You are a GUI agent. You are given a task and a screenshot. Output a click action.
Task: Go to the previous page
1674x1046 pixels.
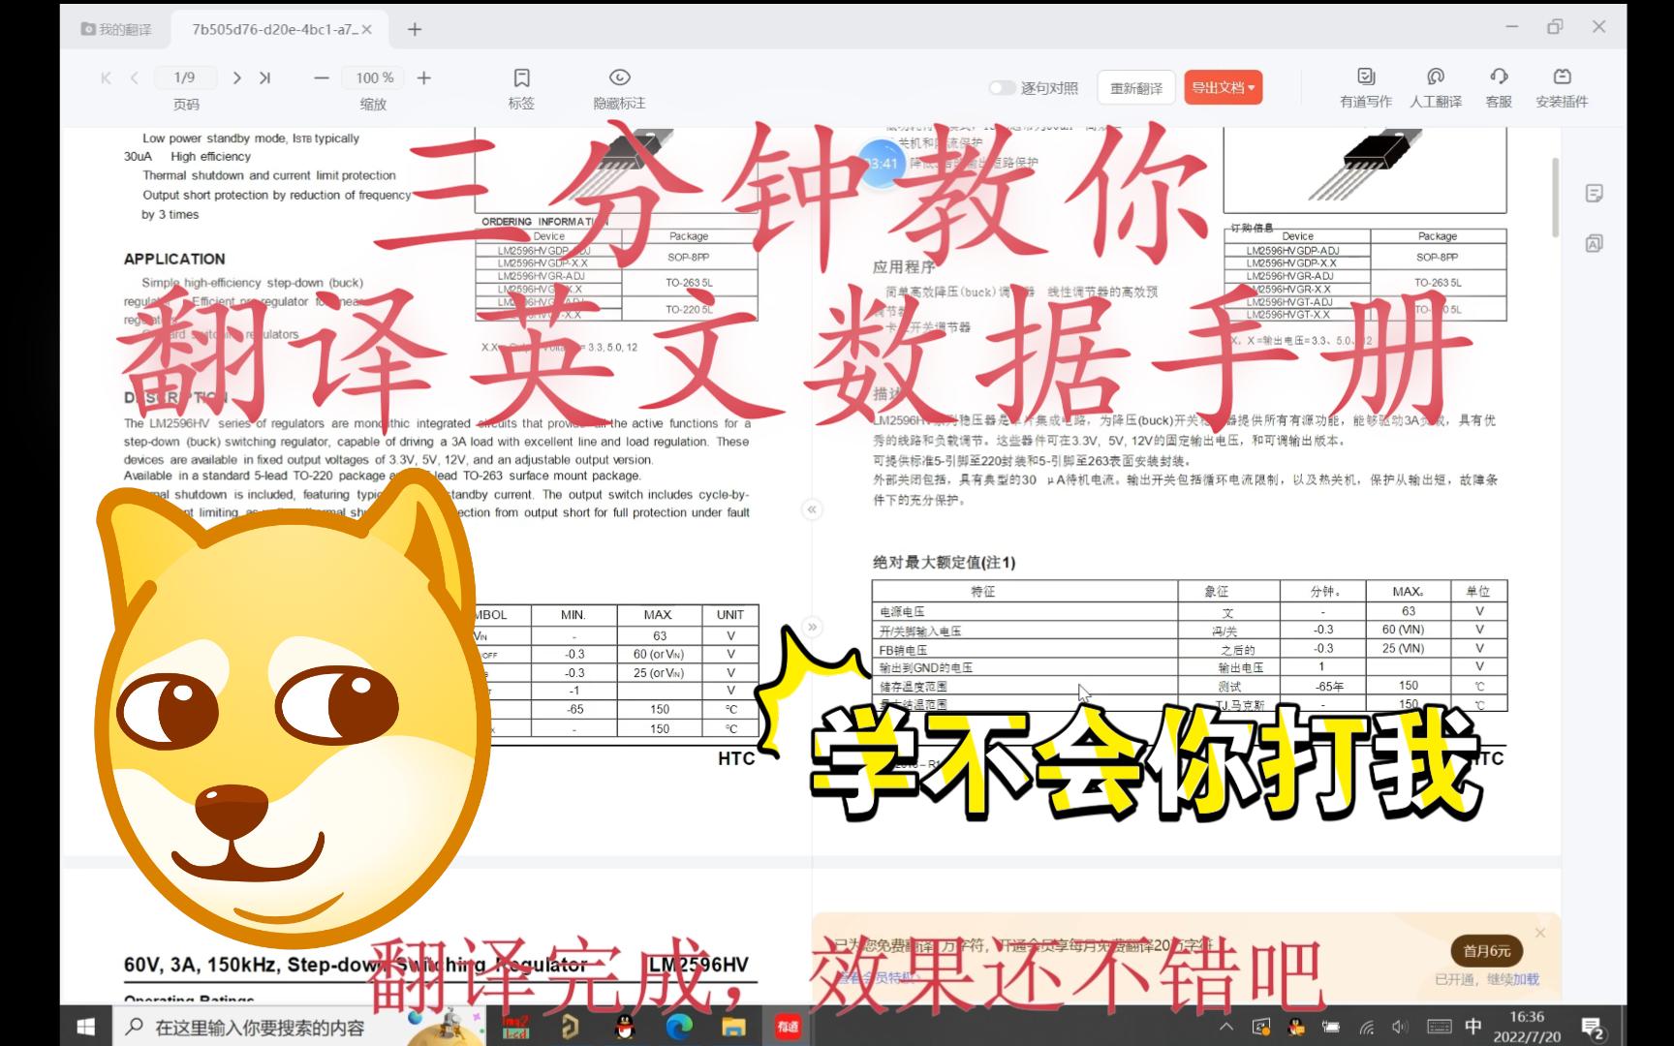point(135,77)
